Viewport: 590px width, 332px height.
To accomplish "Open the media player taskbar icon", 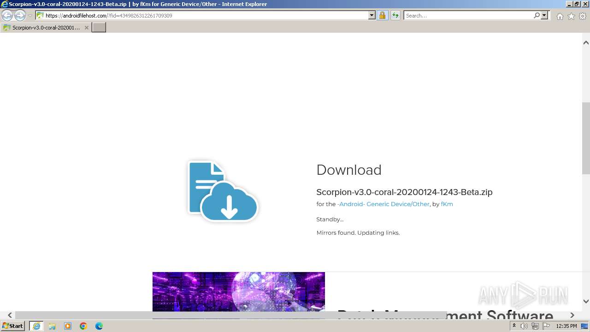I will [68, 326].
